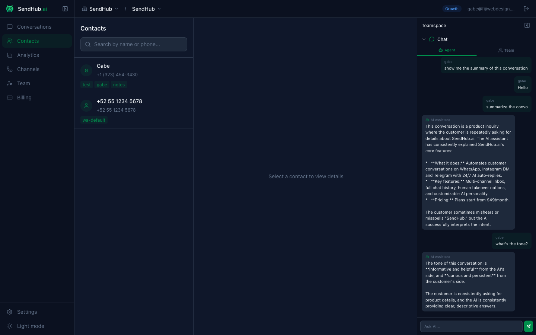Toggle Light mode
Viewport: 536px width, 335px height.
(x=37, y=326)
